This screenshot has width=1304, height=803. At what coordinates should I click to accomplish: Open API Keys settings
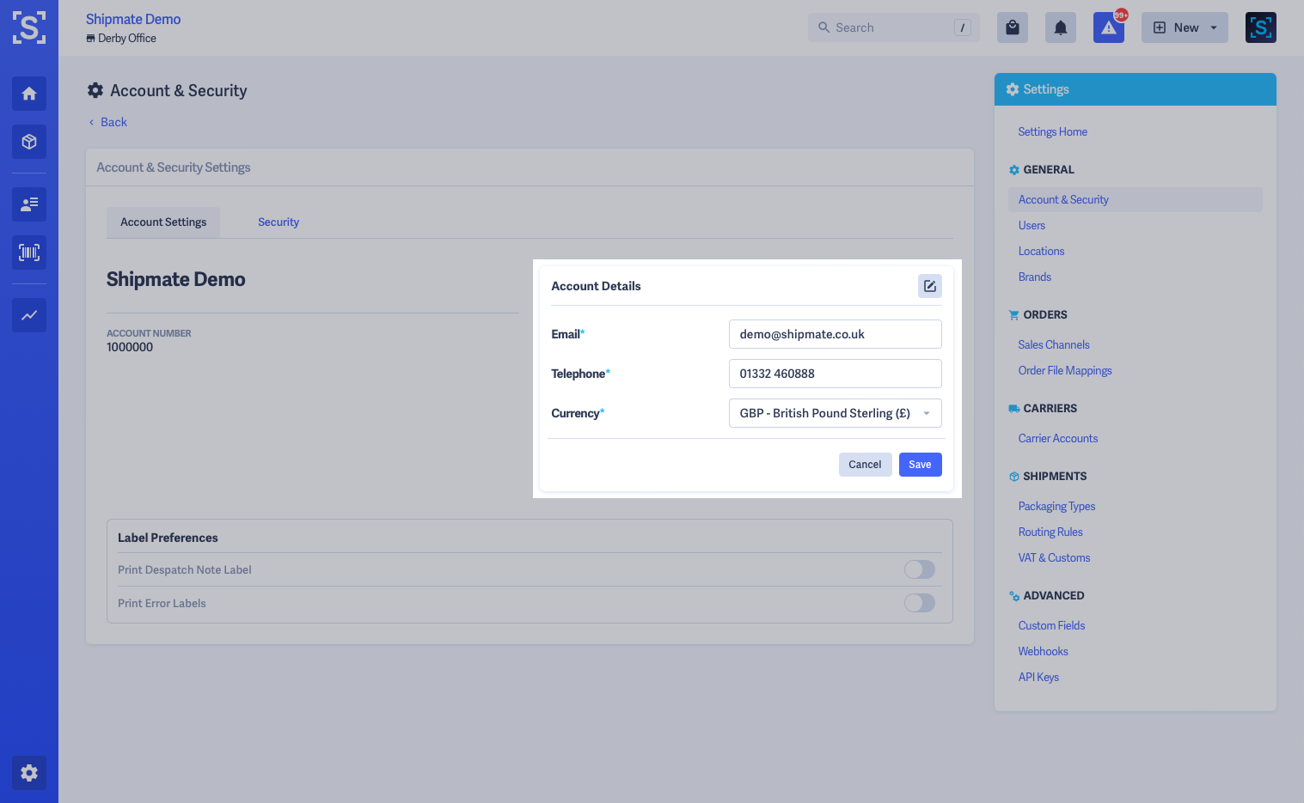pyautogui.click(x=1038, y=678)
